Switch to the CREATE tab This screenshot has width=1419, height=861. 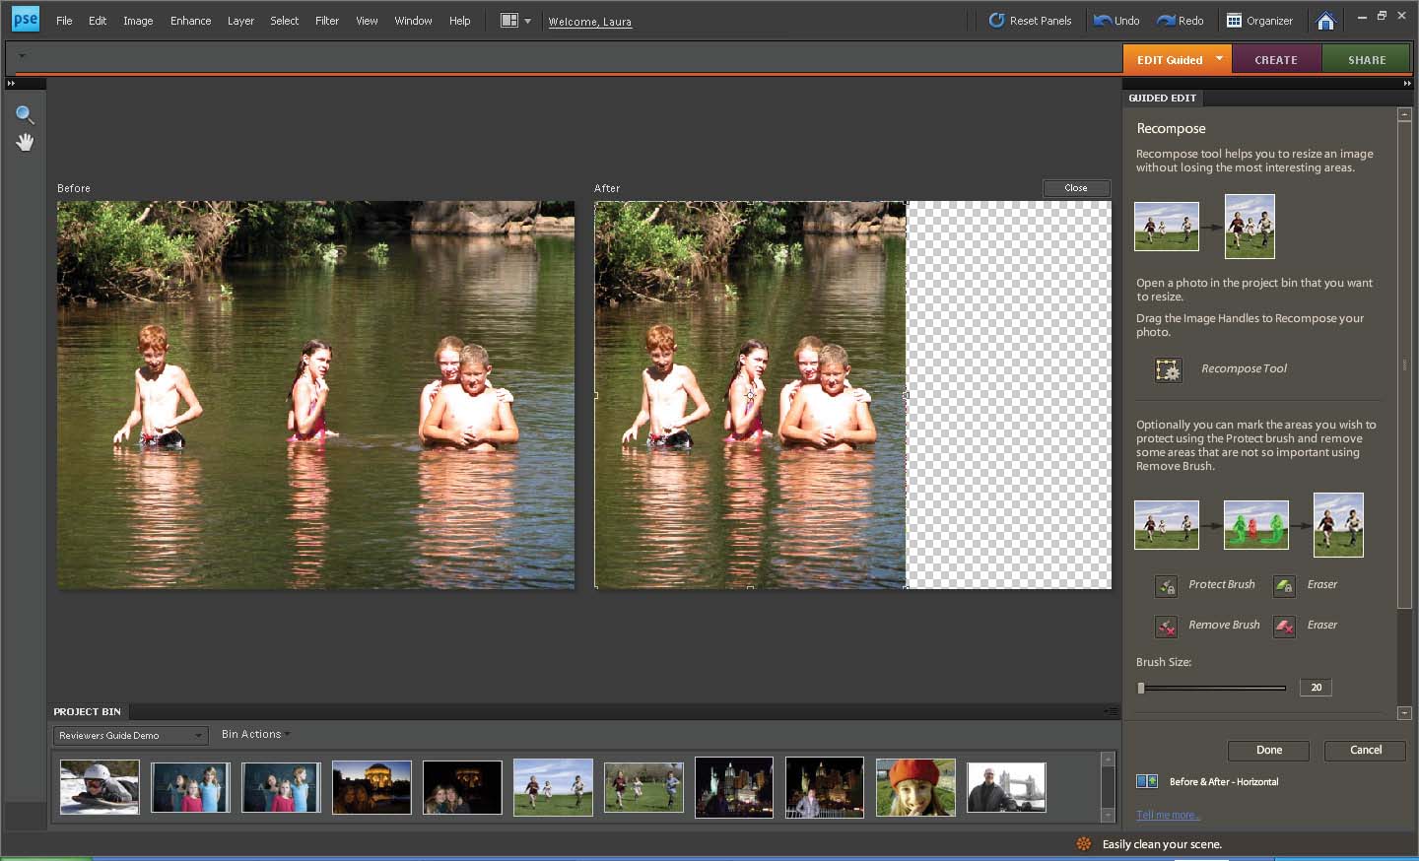[x=1275, y=60]
